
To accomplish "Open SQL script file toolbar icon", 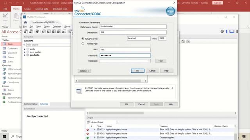I will [31, 31].
